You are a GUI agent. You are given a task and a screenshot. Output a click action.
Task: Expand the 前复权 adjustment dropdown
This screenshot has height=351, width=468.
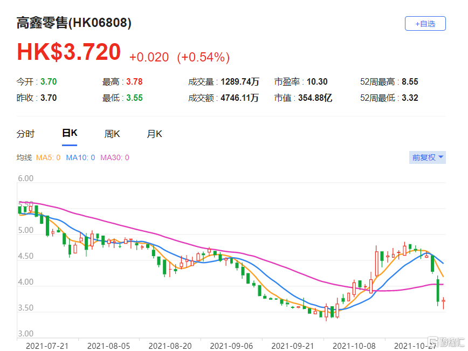pyautogui.click(x=428, y=157)
